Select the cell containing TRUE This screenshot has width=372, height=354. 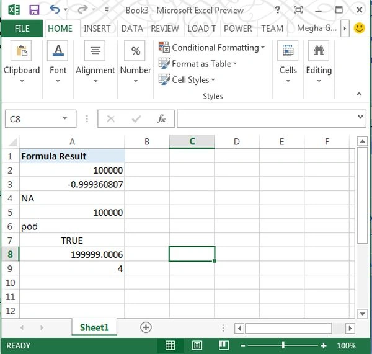72,241
